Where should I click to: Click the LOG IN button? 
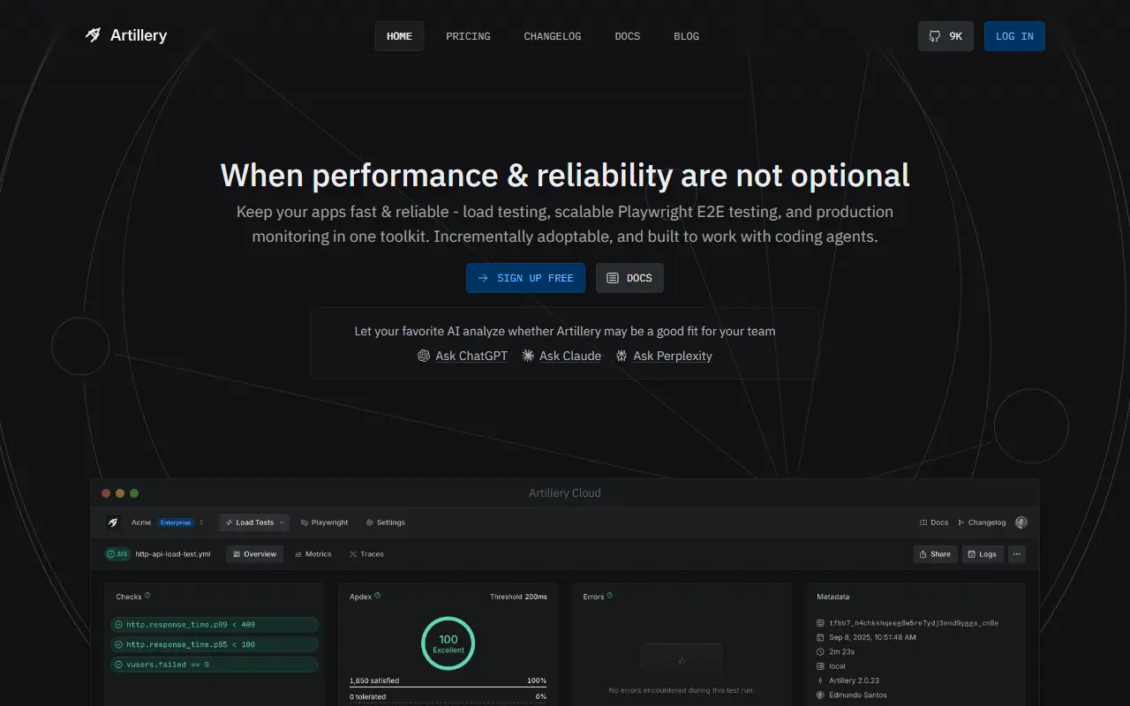(1014, 36)
